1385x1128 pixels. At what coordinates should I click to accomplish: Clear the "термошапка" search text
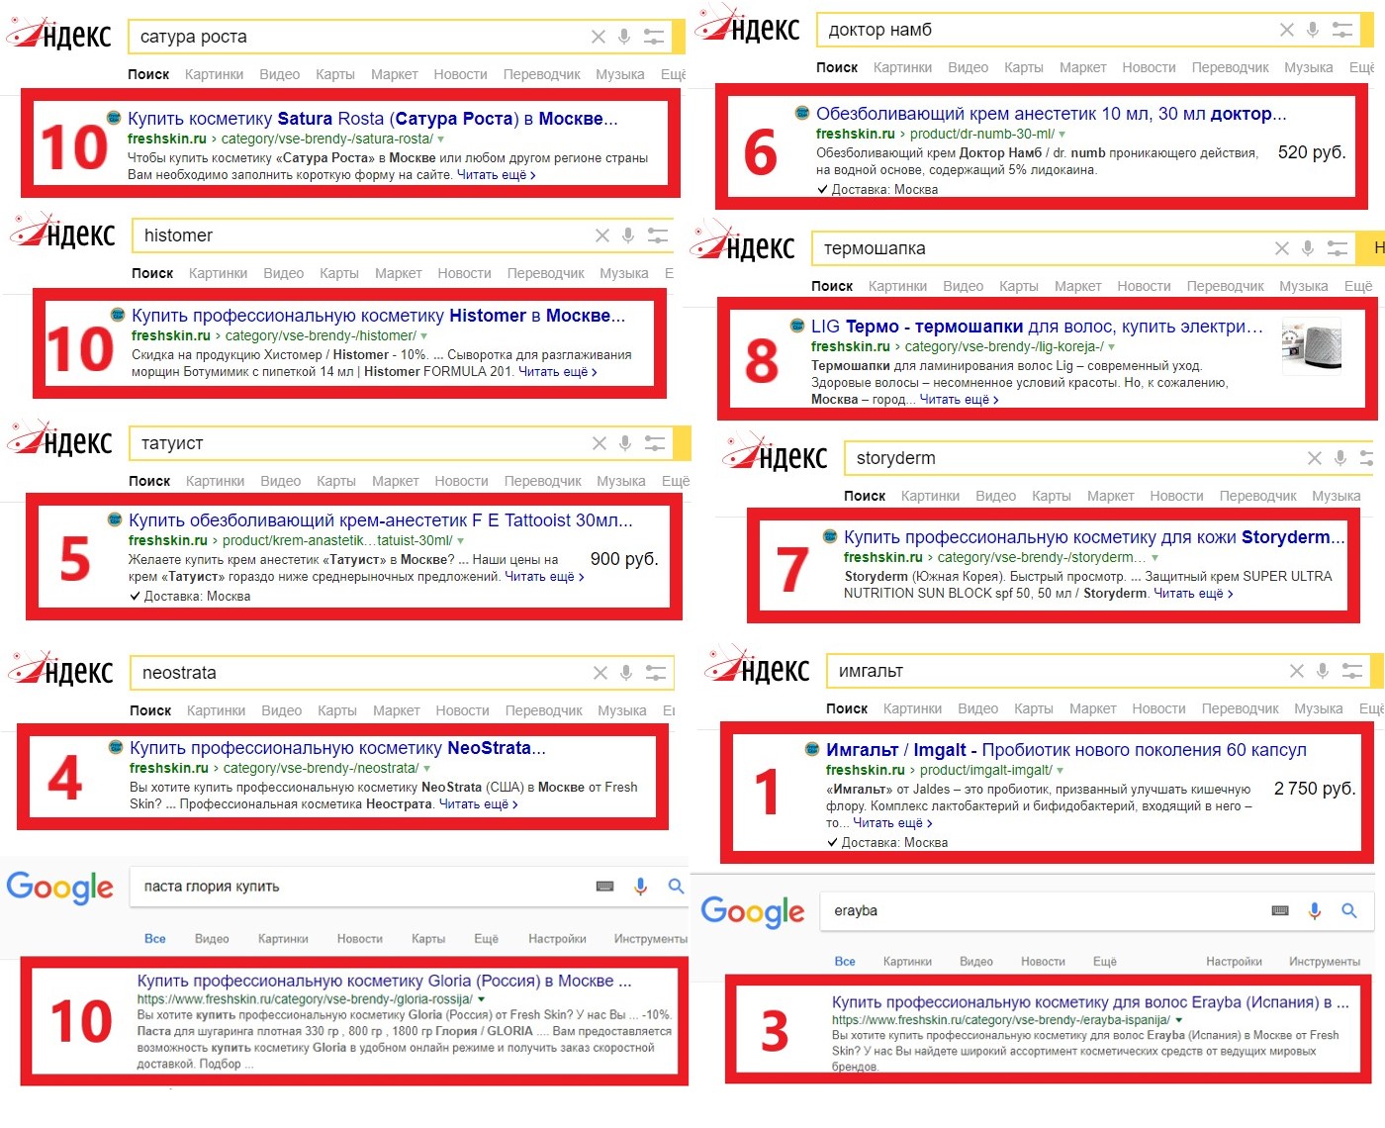(1282, 248)
